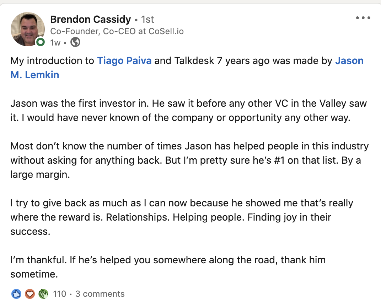Viewport: 381px width, 306px height.
Task: Click the red heart Love reaction icon
Action: tap(30, 294)
